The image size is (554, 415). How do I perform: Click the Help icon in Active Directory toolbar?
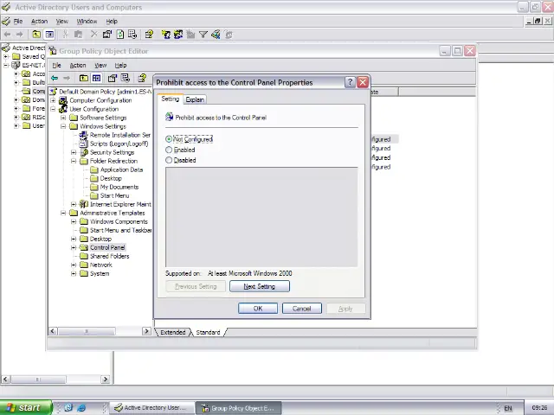click(x=149, y=35)
